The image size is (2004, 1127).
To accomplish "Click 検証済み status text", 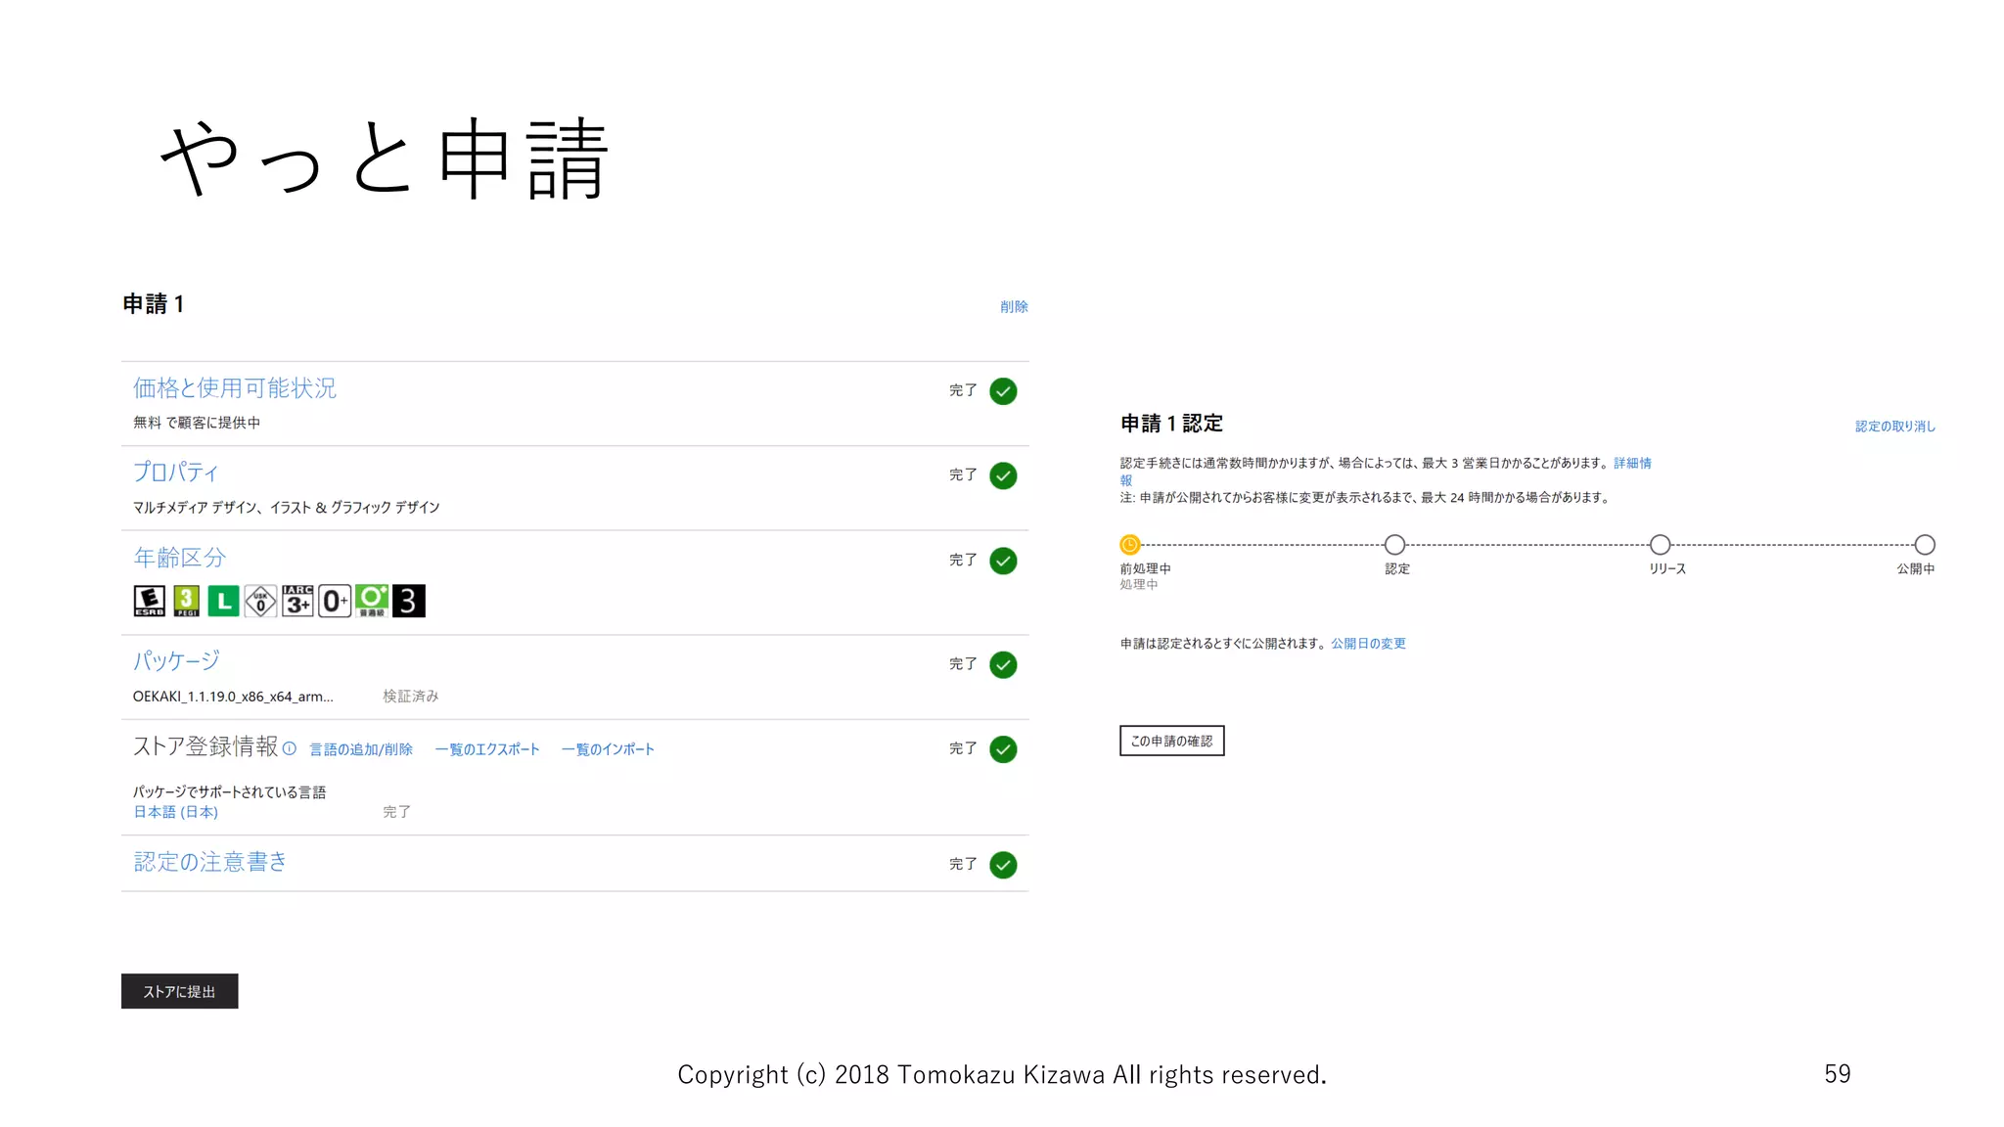I will [411, 697].
